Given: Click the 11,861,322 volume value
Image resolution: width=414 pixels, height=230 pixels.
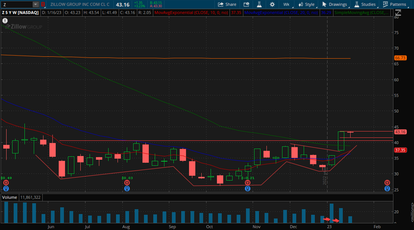Looking at the screenshot, I should [x=30, y=197].
